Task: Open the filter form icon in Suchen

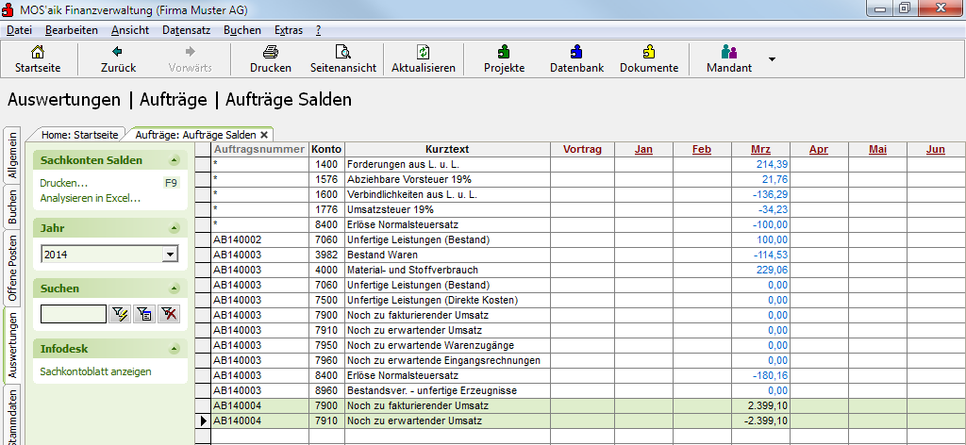Action: pos(143,314)
